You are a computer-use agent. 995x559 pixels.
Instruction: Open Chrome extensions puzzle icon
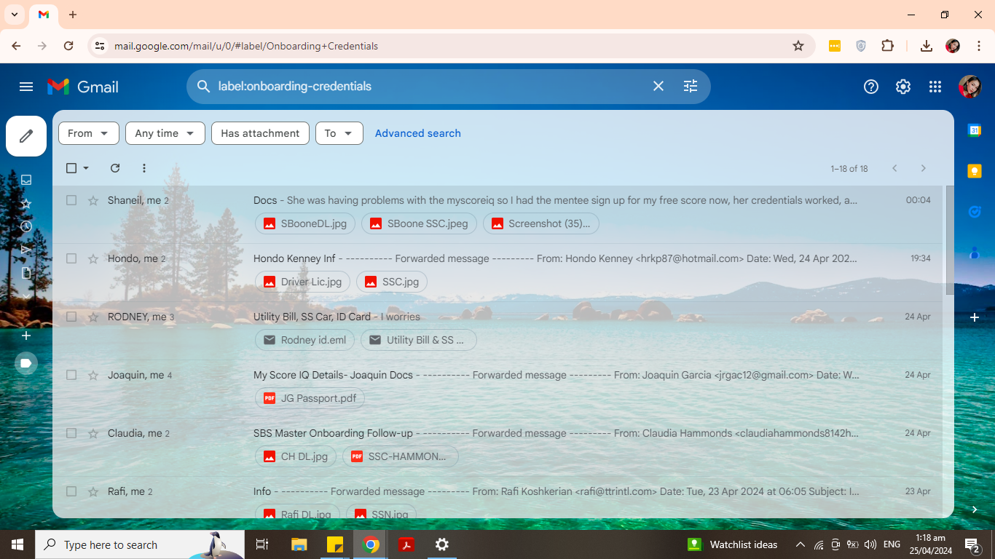click(x=887, y=46)
